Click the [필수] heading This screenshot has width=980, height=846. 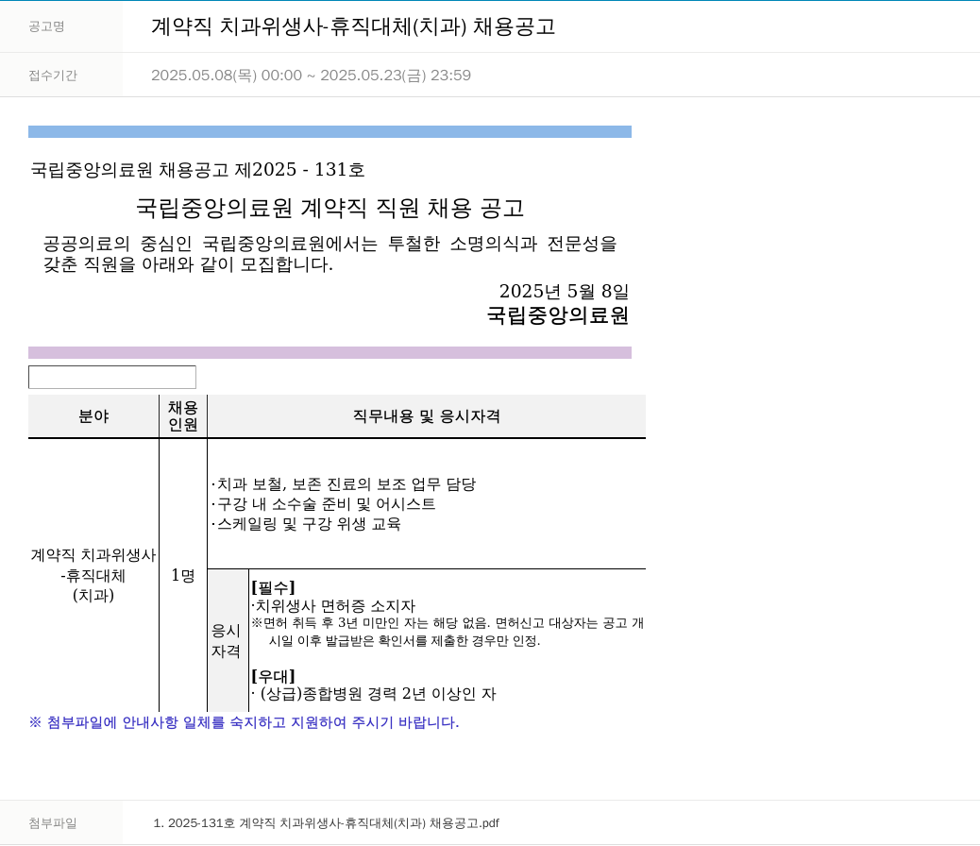(x=273, y=587)
